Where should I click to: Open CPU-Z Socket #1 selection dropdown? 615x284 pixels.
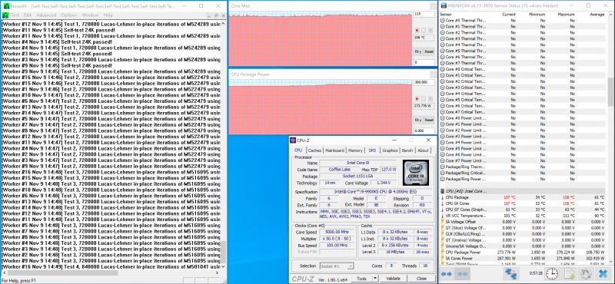click(x=337, y=266)
